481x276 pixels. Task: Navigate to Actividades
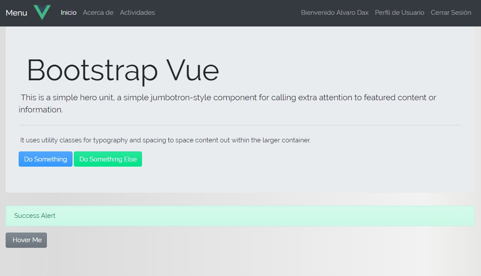pos(137,13)
